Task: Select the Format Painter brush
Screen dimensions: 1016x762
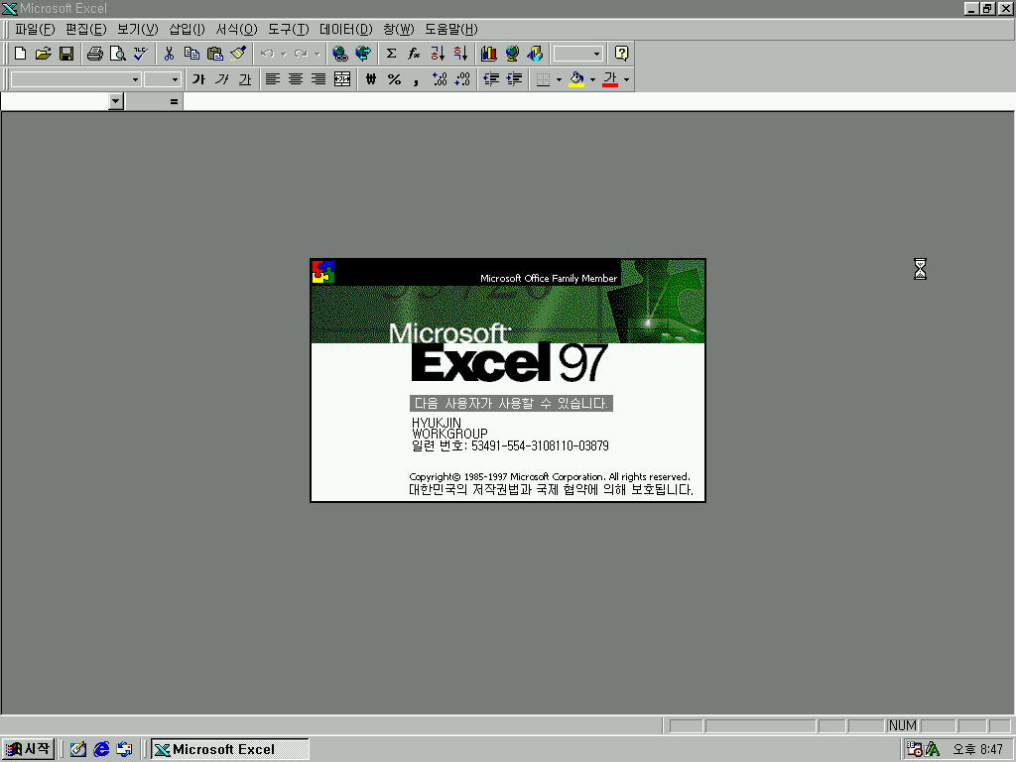Action: 238,54
